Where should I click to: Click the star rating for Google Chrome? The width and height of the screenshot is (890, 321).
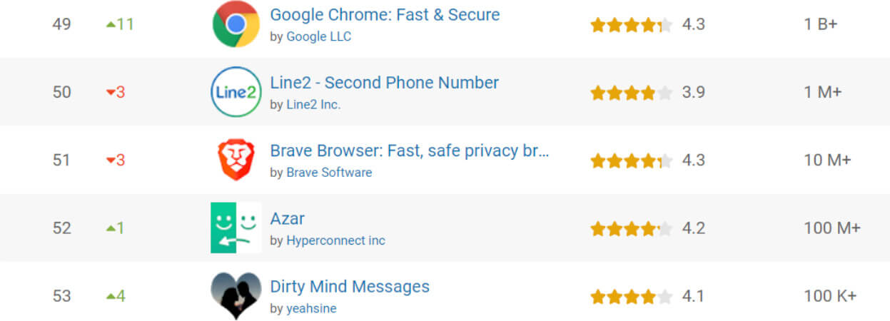click(631, 25)
